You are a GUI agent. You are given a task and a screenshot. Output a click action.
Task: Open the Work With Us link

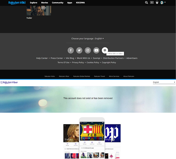click(84, 58)
